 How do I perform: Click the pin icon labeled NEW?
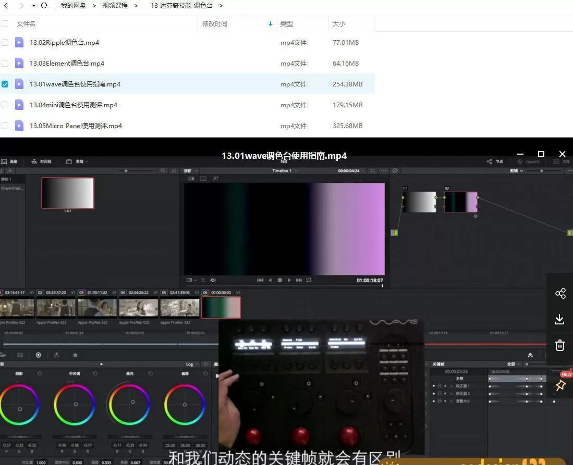point(560,385)
